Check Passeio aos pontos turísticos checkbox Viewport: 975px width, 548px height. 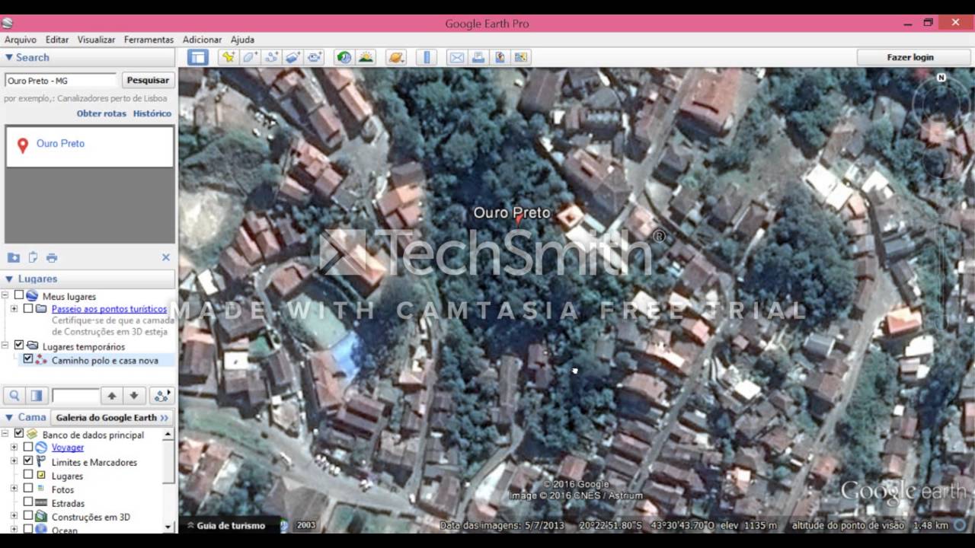(x=28, y=309)
